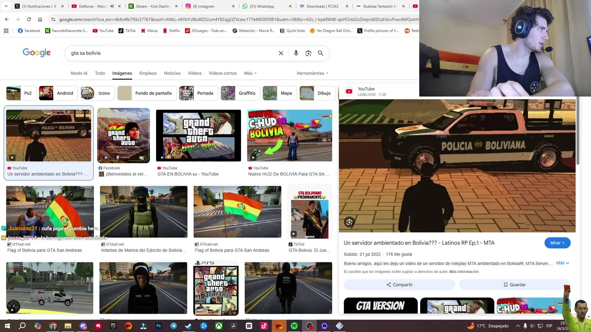Open Windows taskbar search
The width and height of the screenshot is (591, 332).
22,326
